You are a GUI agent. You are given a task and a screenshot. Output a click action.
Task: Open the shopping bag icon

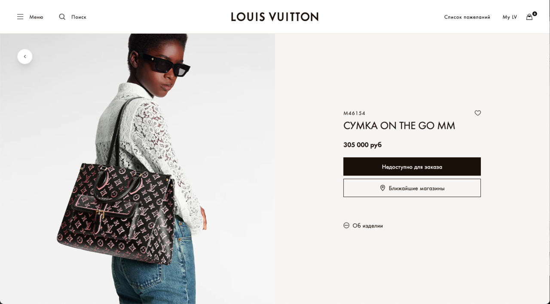[x=529, y=17]
